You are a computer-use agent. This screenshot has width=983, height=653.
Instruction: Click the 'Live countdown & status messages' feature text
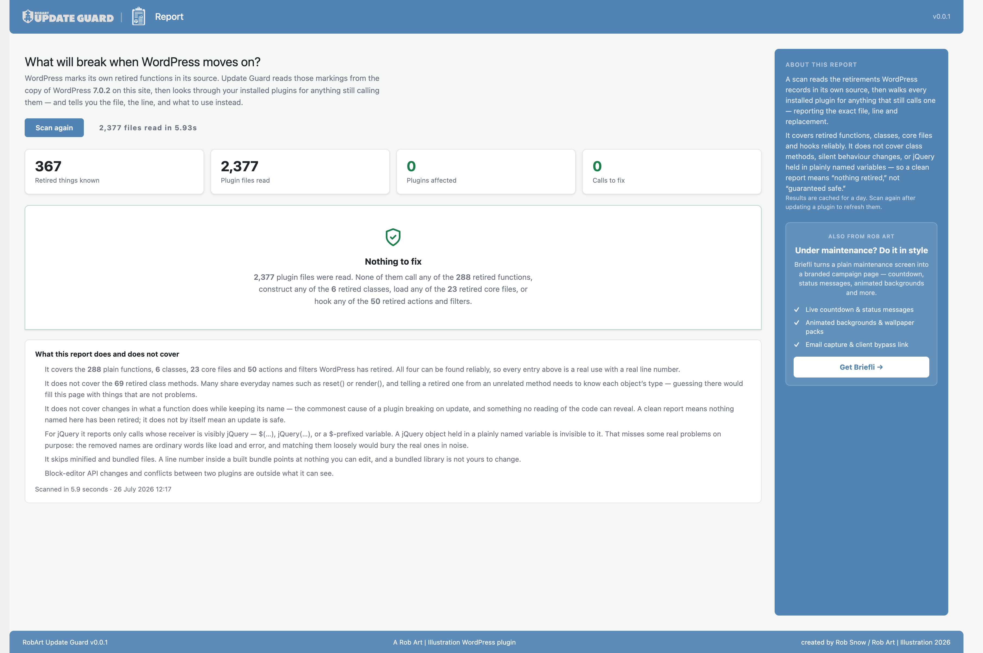[859, 309]
